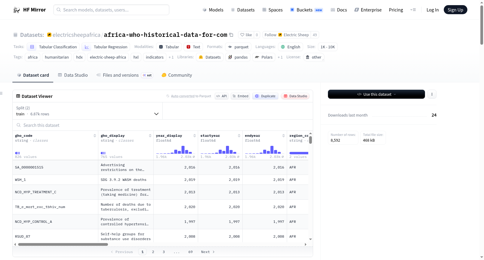Select the SA_0000001515 cell
The width and height of the screenshot is (484, 260).
tap(55, 167)
